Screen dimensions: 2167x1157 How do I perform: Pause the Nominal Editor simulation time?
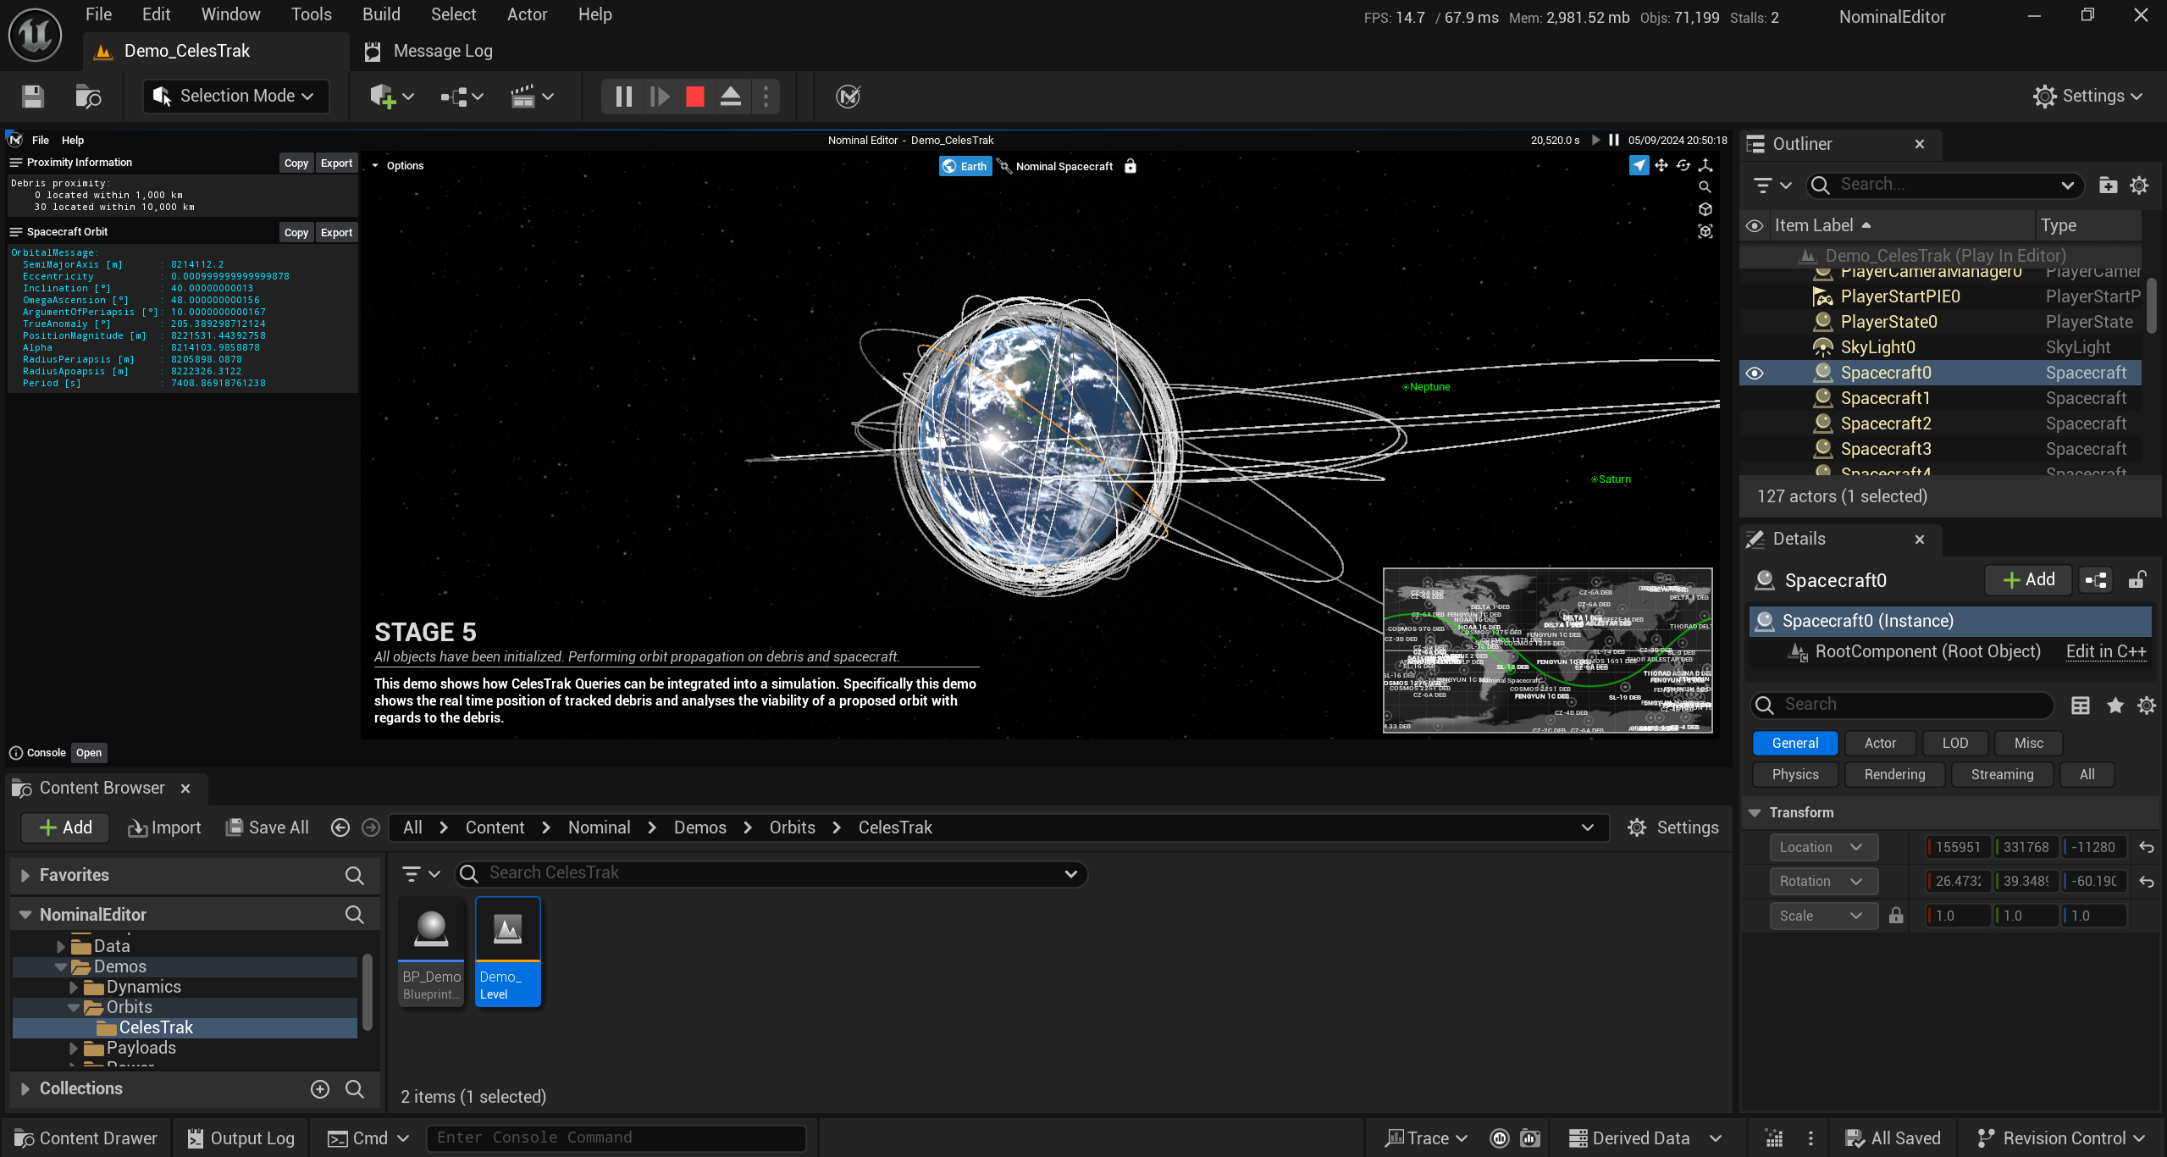(x=1614, y=141)
